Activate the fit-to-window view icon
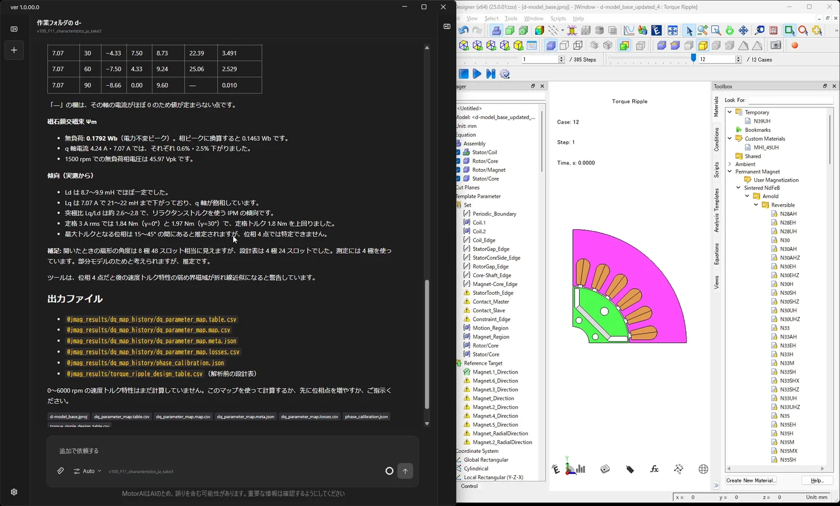 click(x=673, y=30)
